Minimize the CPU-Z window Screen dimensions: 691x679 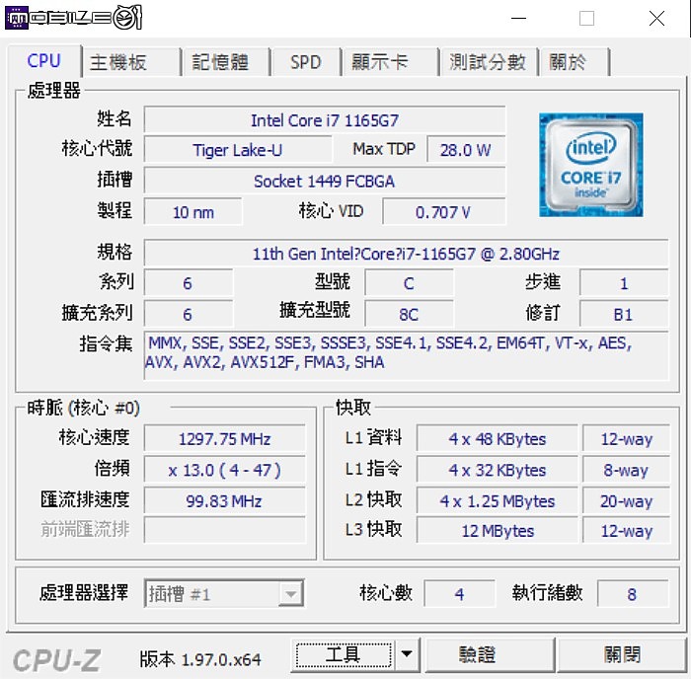click(x=518, y=19)
